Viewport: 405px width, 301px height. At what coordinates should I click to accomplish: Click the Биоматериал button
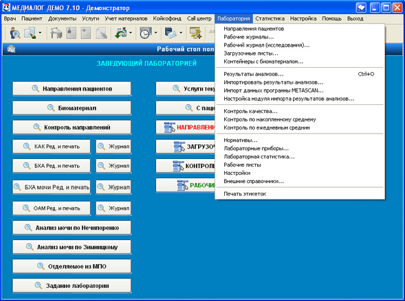tap(72, 108)
